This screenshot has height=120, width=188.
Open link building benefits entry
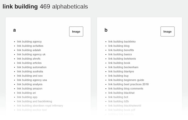click(121, 50)
